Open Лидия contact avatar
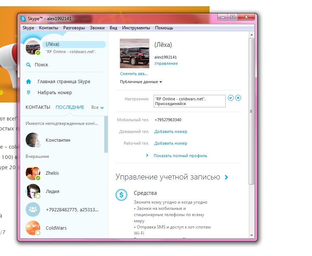This screenshot has height=256, width=312. 33,191
